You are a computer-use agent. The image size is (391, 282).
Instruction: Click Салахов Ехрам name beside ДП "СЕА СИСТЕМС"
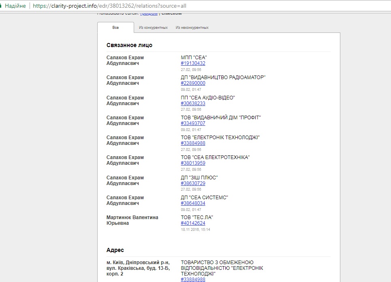(x=125, y=200)
